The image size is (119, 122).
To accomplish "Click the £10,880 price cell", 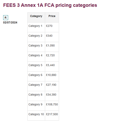I will click(x=52, y=76).
